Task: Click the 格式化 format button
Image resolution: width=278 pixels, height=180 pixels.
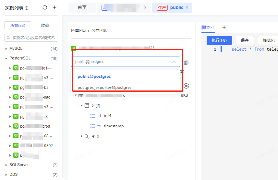Action: (268, 40)
